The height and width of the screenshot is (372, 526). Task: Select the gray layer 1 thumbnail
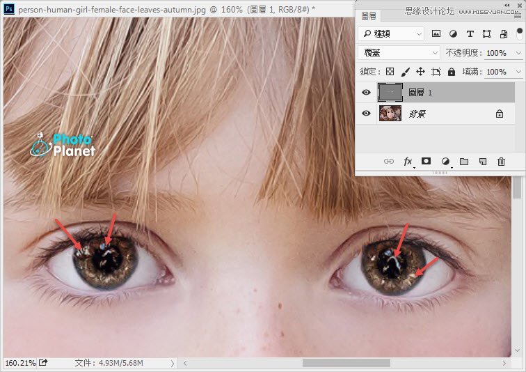(x=390, y=93)
